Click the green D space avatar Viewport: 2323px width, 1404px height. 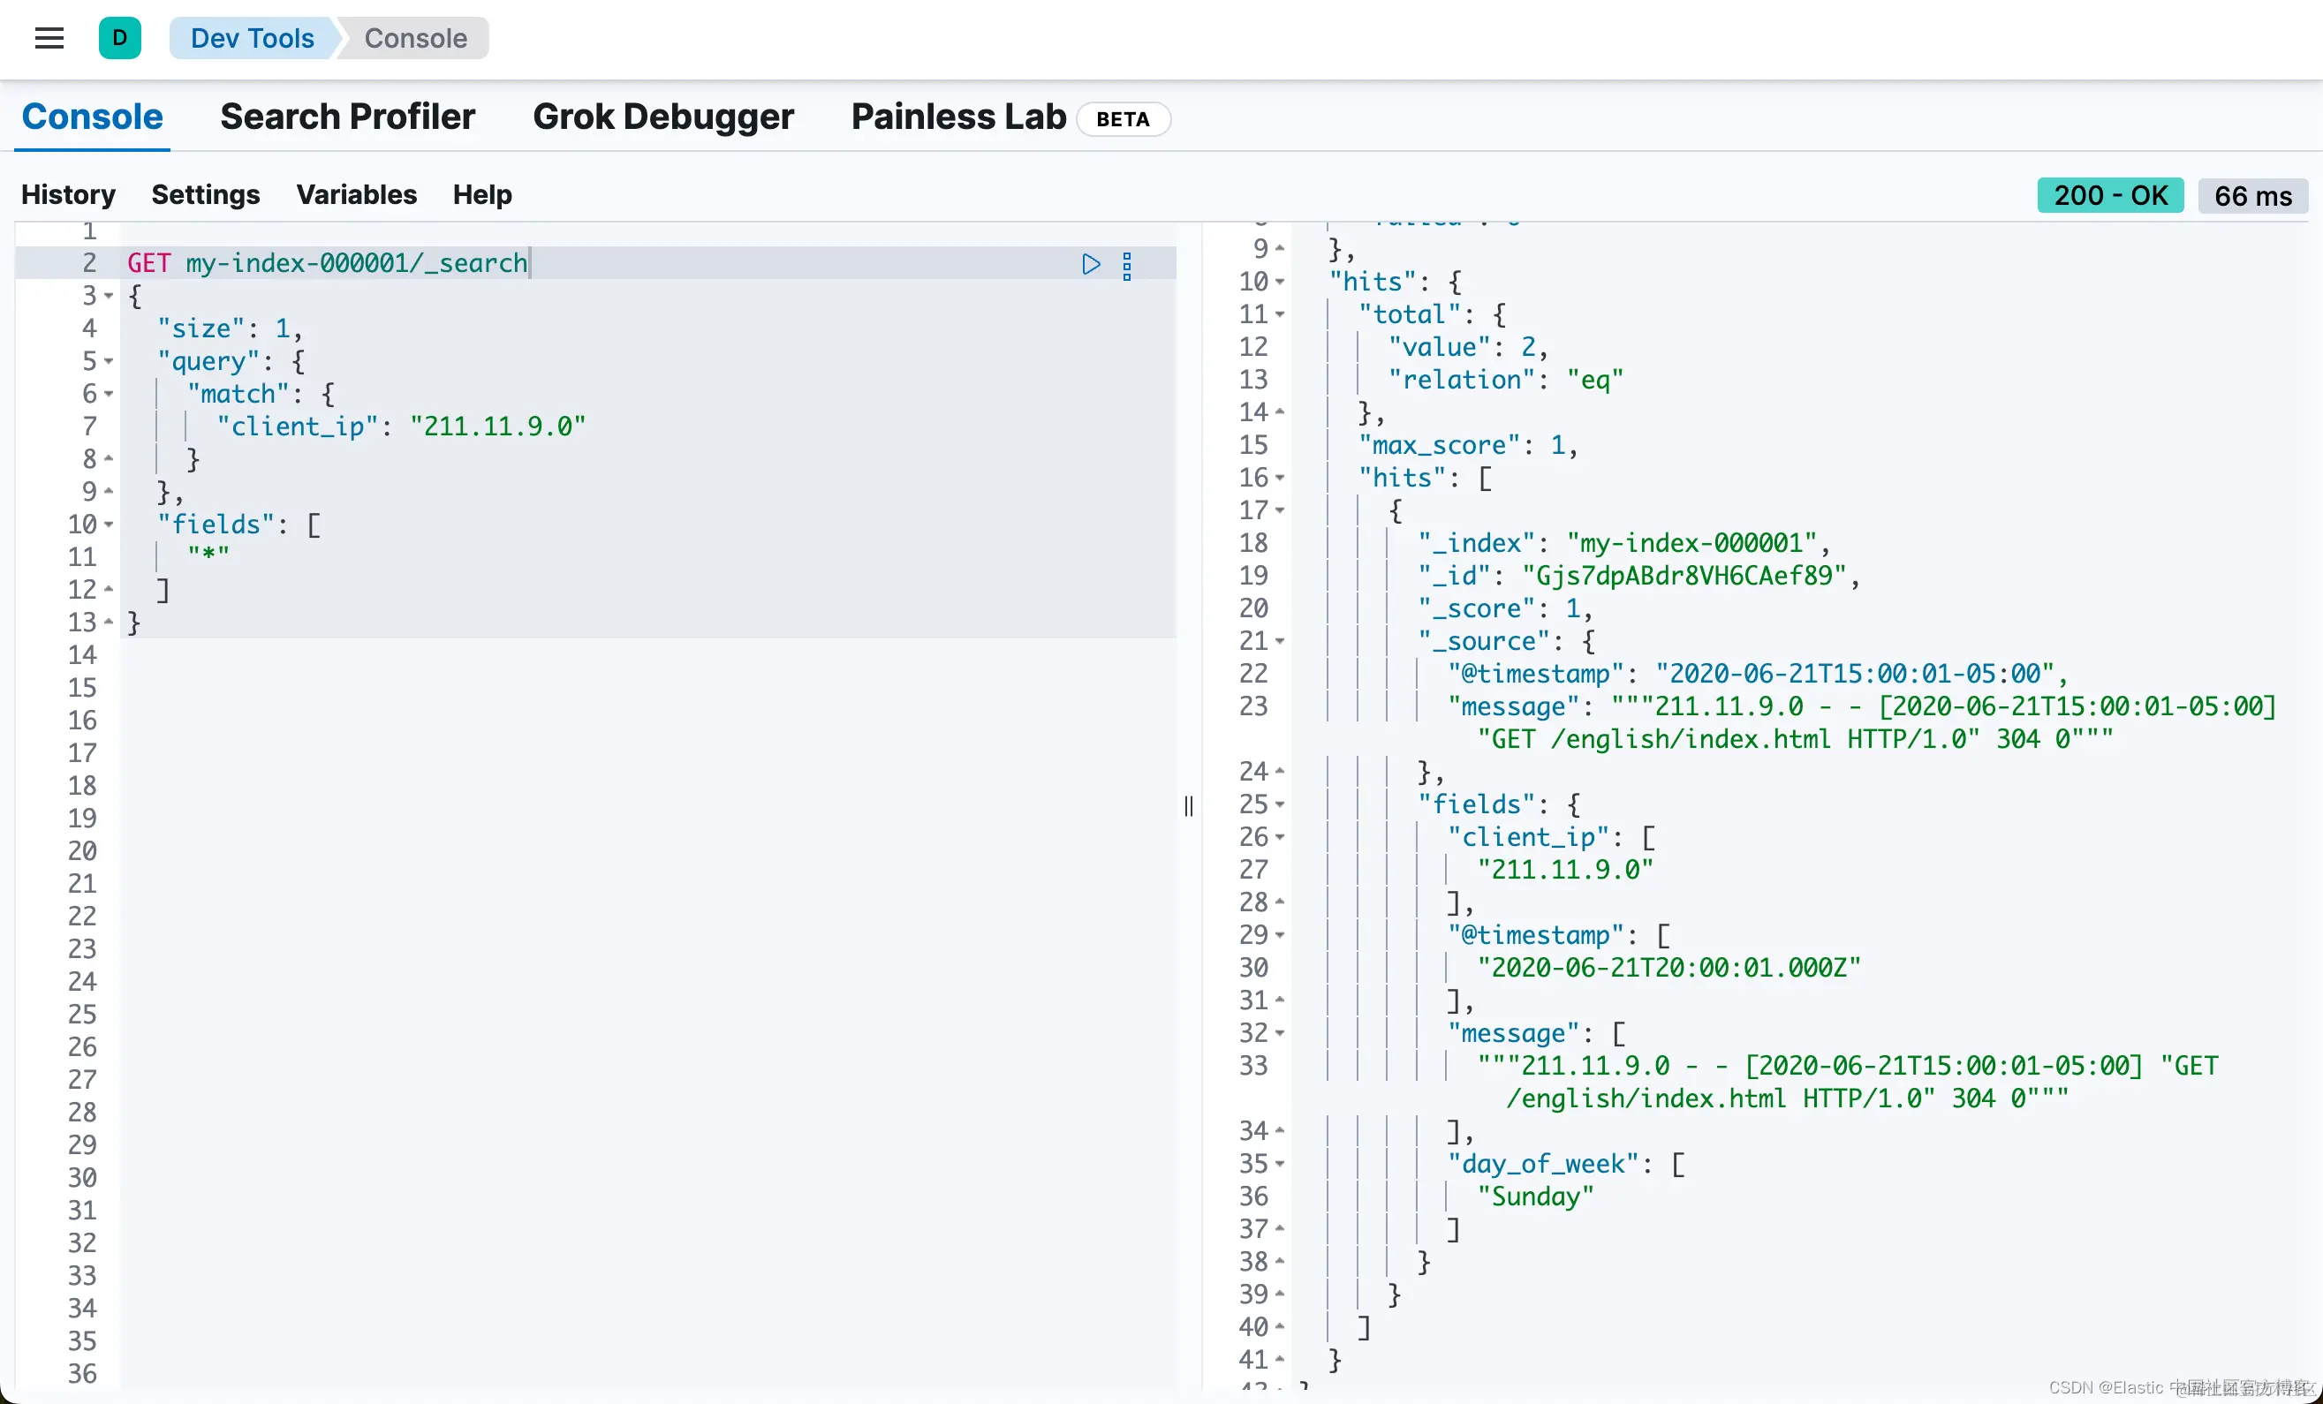coord(120,38)
